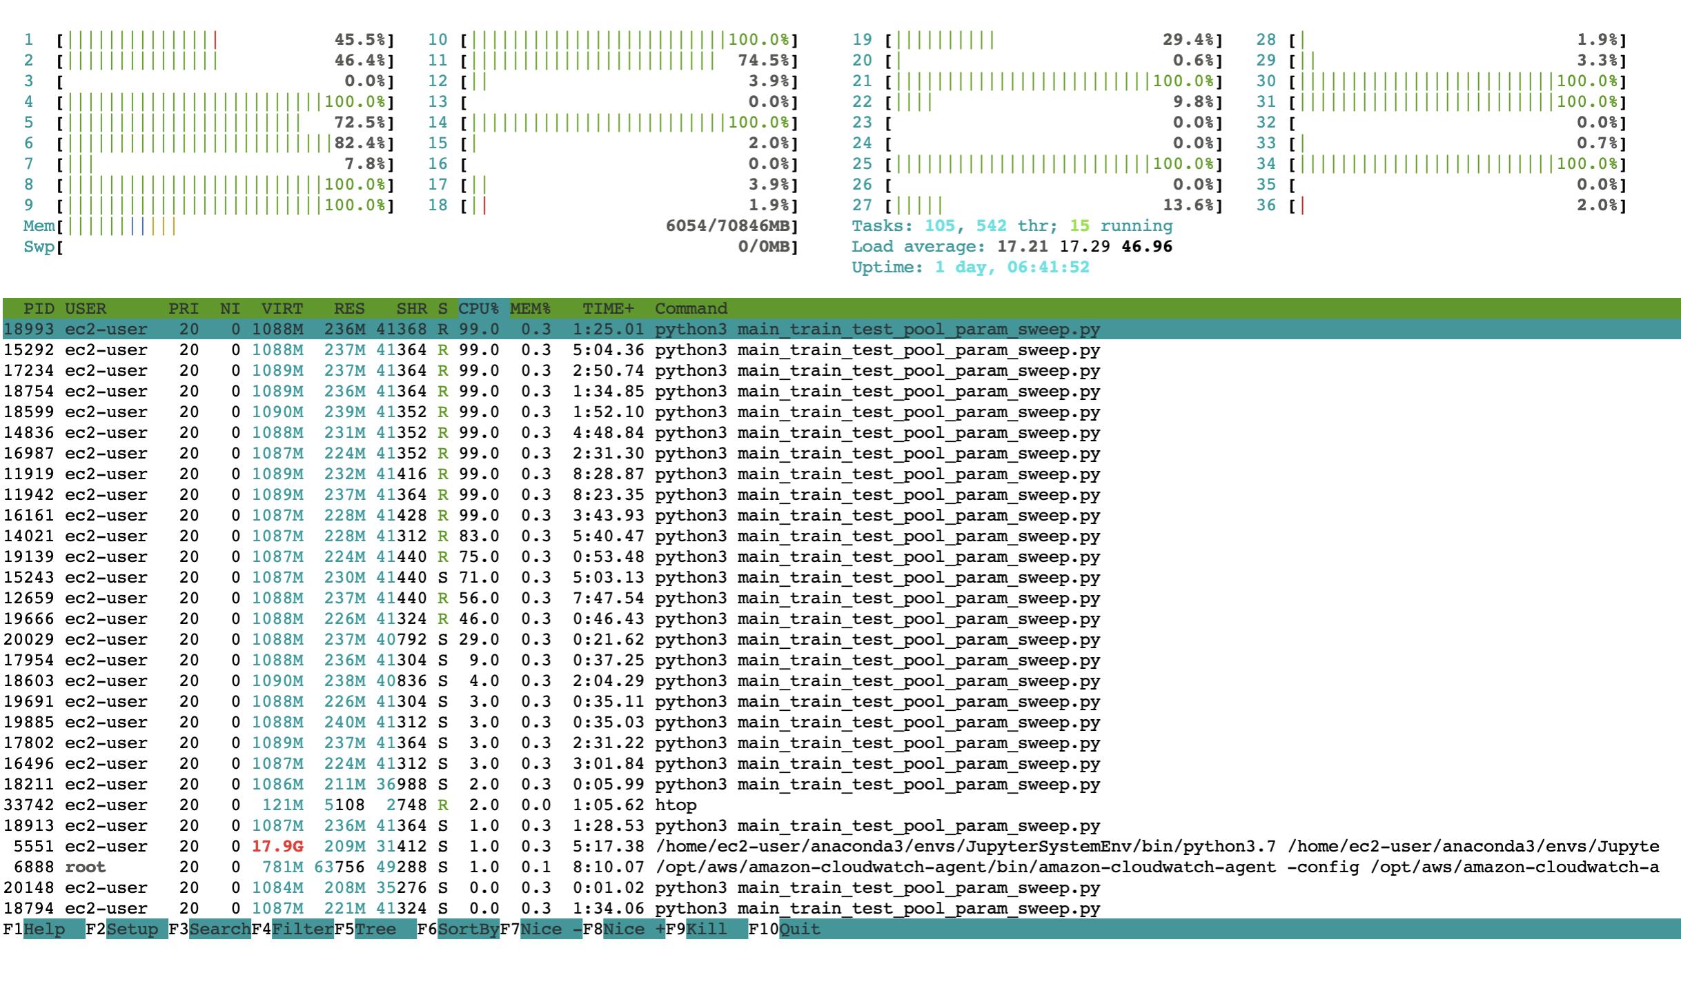Click the F1 Help function button
Screen dimensions: 1681x986
43,929
